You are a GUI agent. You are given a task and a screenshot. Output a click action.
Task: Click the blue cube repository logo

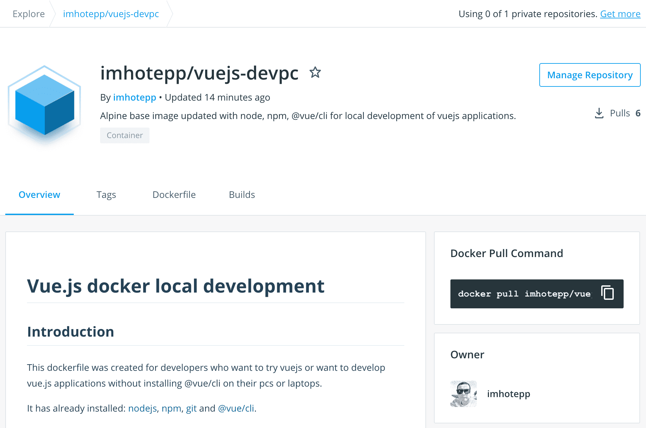44,105
